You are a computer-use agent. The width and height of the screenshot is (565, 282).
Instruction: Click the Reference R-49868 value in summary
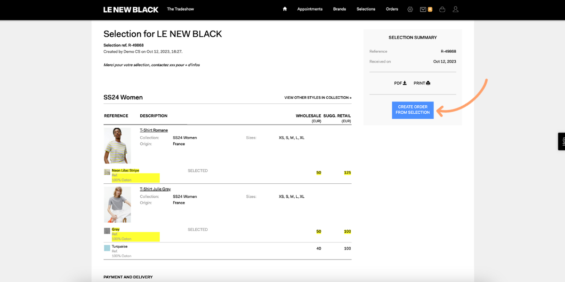(448, 51)
